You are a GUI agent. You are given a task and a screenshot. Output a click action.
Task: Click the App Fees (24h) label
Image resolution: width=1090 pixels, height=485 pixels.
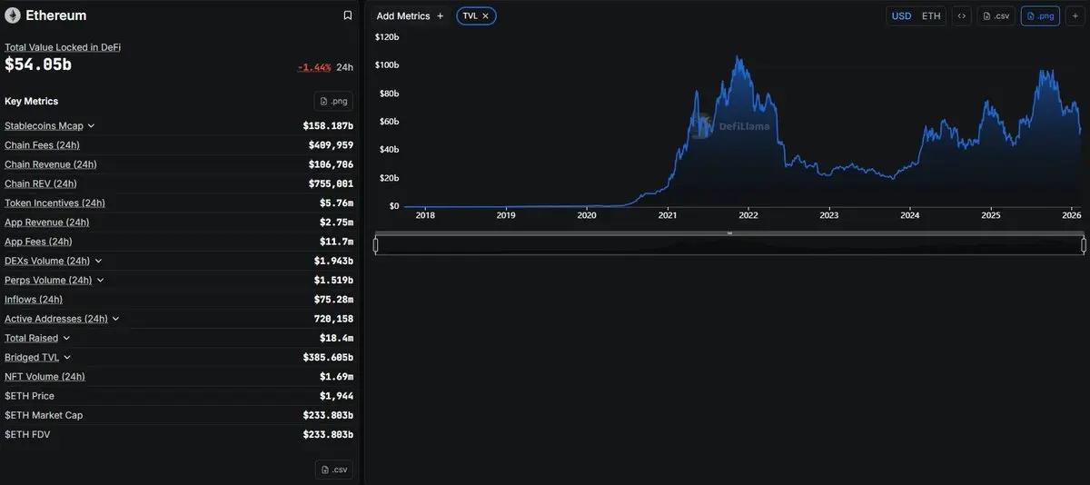pyautogui.click(x=38, y=242)
